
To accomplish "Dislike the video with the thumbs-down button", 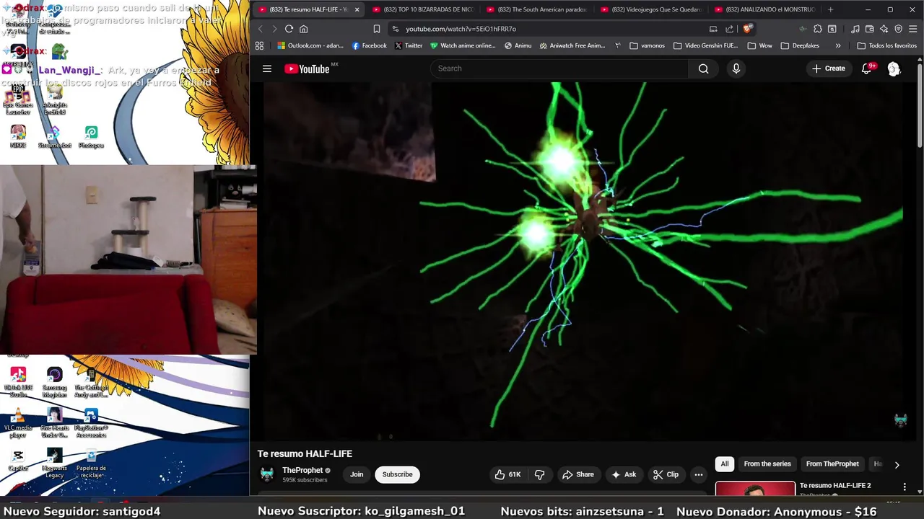I will pos(539,474).
